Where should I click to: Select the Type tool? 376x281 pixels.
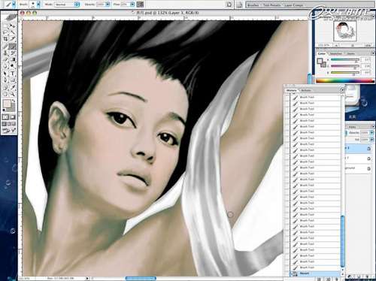(x=12, y=74)
